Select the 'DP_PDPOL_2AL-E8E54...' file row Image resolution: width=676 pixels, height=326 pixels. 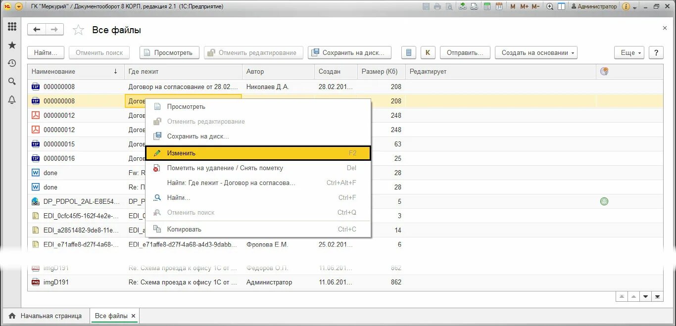point(345,201)
